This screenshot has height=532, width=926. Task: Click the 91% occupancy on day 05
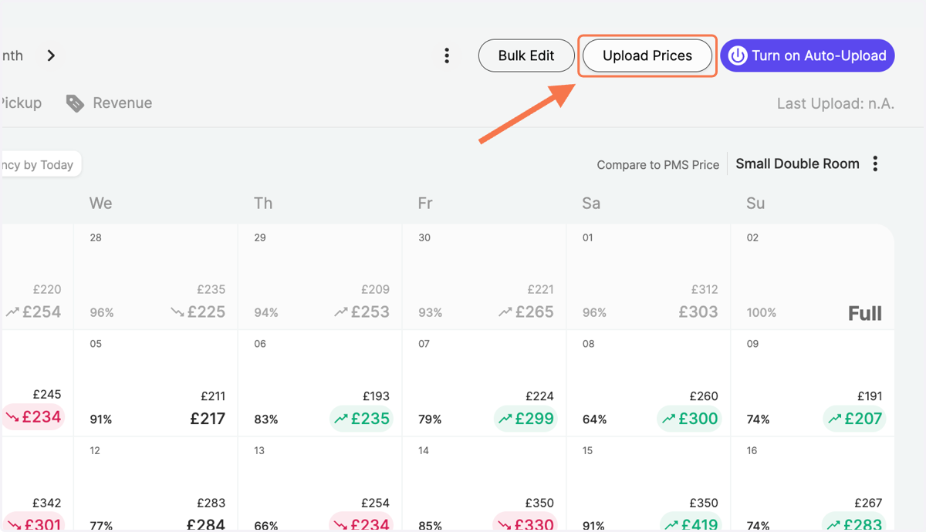pyautogui.click(x=101, y=419)
